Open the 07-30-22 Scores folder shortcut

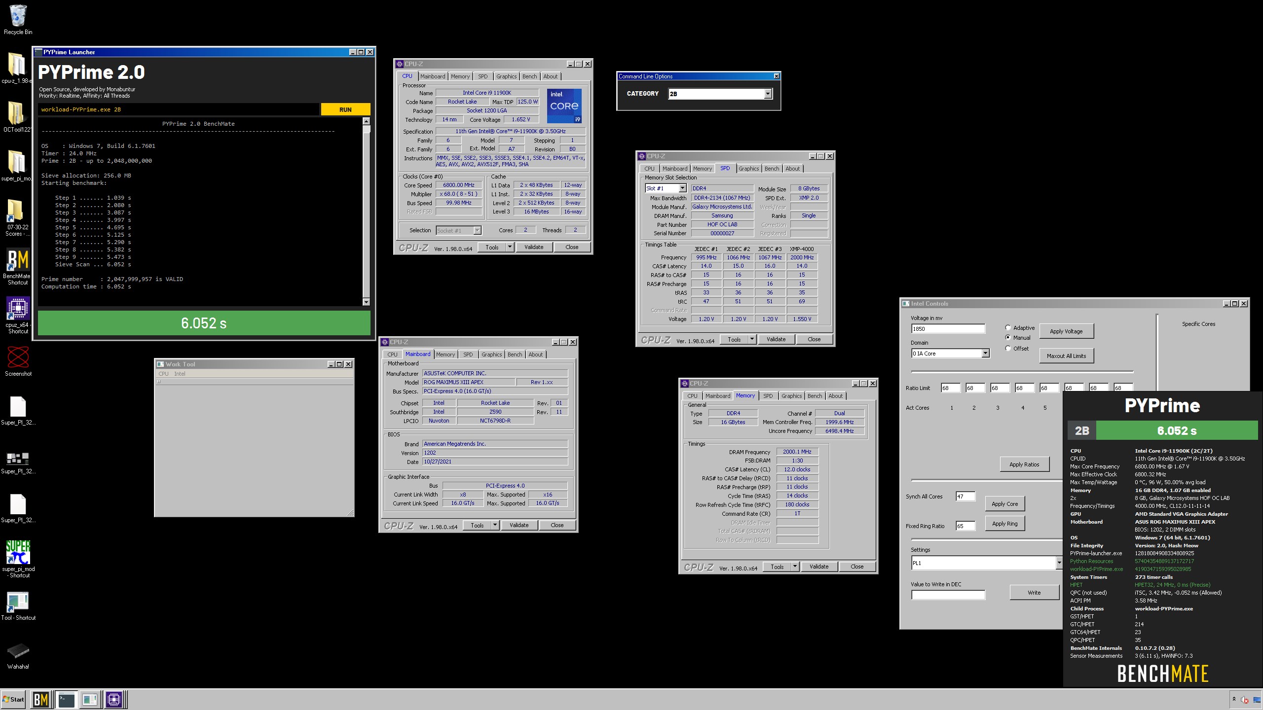[x=18, y=217]
